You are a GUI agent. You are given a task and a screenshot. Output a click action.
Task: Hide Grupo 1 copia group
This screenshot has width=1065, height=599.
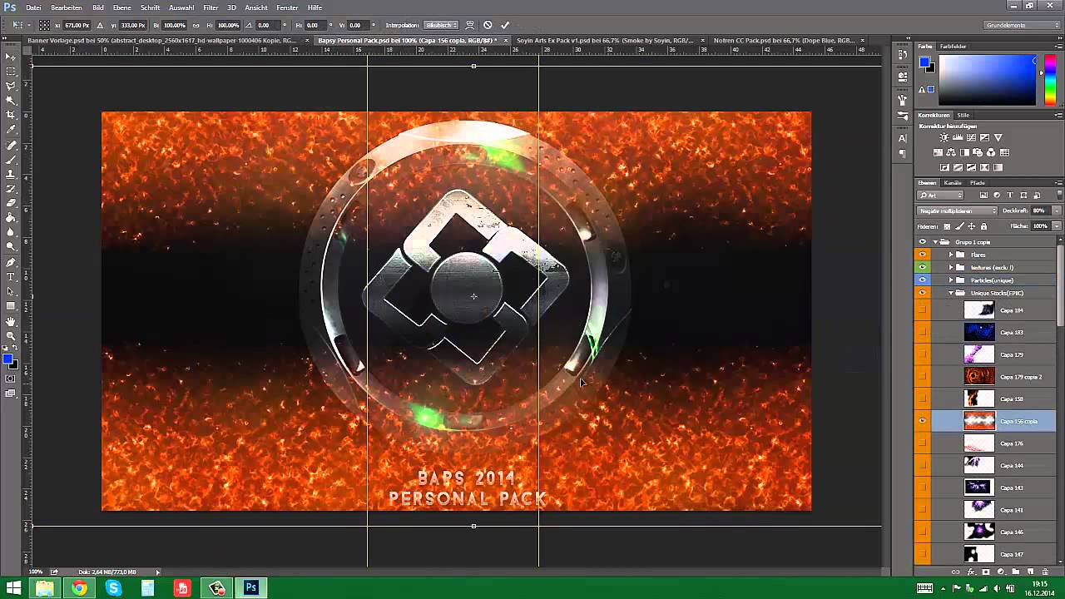[922, 242]
